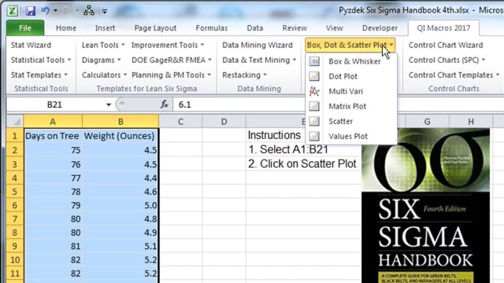Select row 5 header
Screen dimensions: 504x283
pyautogui.click(x=15, y=192)
